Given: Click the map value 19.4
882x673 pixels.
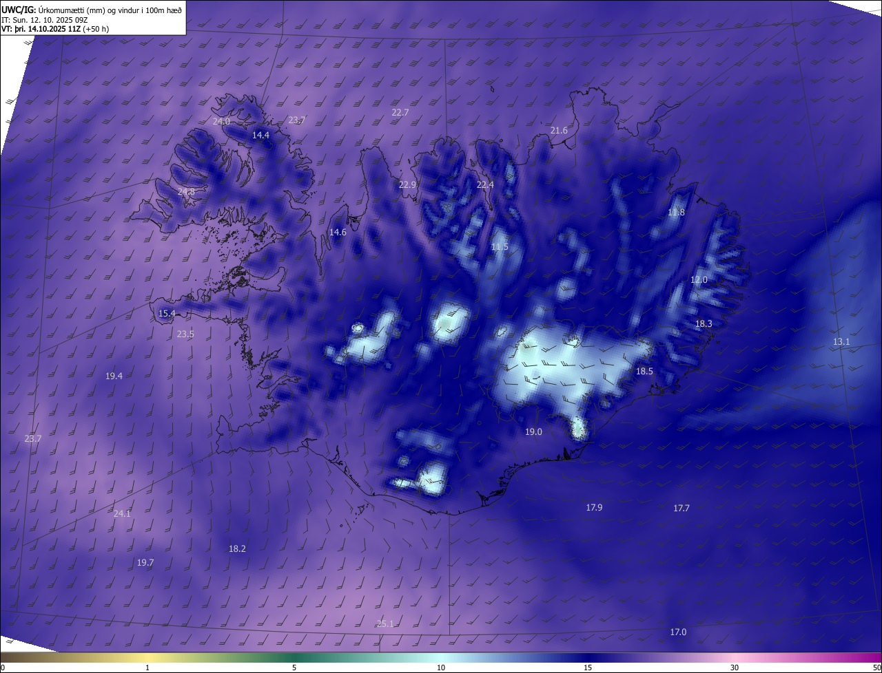Looking at the screenshot, I should coord(114,376).
